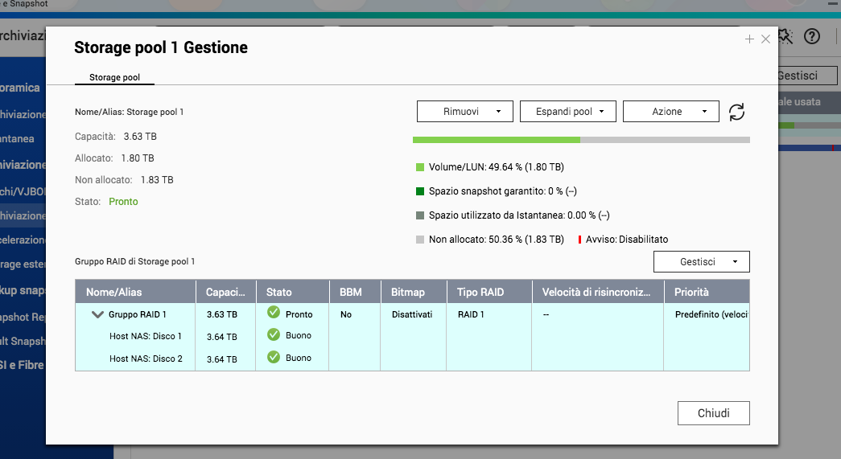The image size is (841, 459).
Task: Select the Storage pool tab
Action: coord(115,78)
